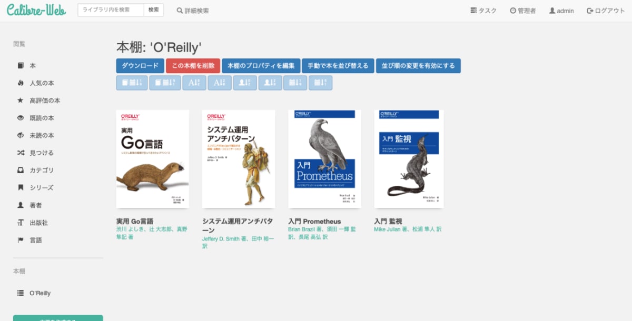
Task: Click title text 入門 Prometheus
Action: [314, 222]
